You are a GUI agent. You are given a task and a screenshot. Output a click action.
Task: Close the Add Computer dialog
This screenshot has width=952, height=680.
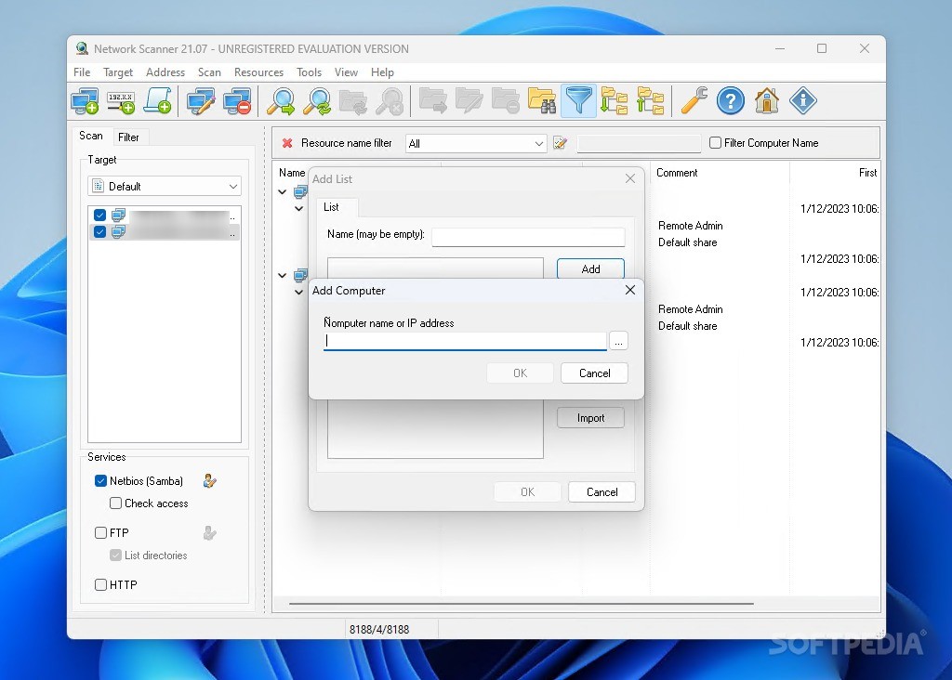tap(630, 290)
